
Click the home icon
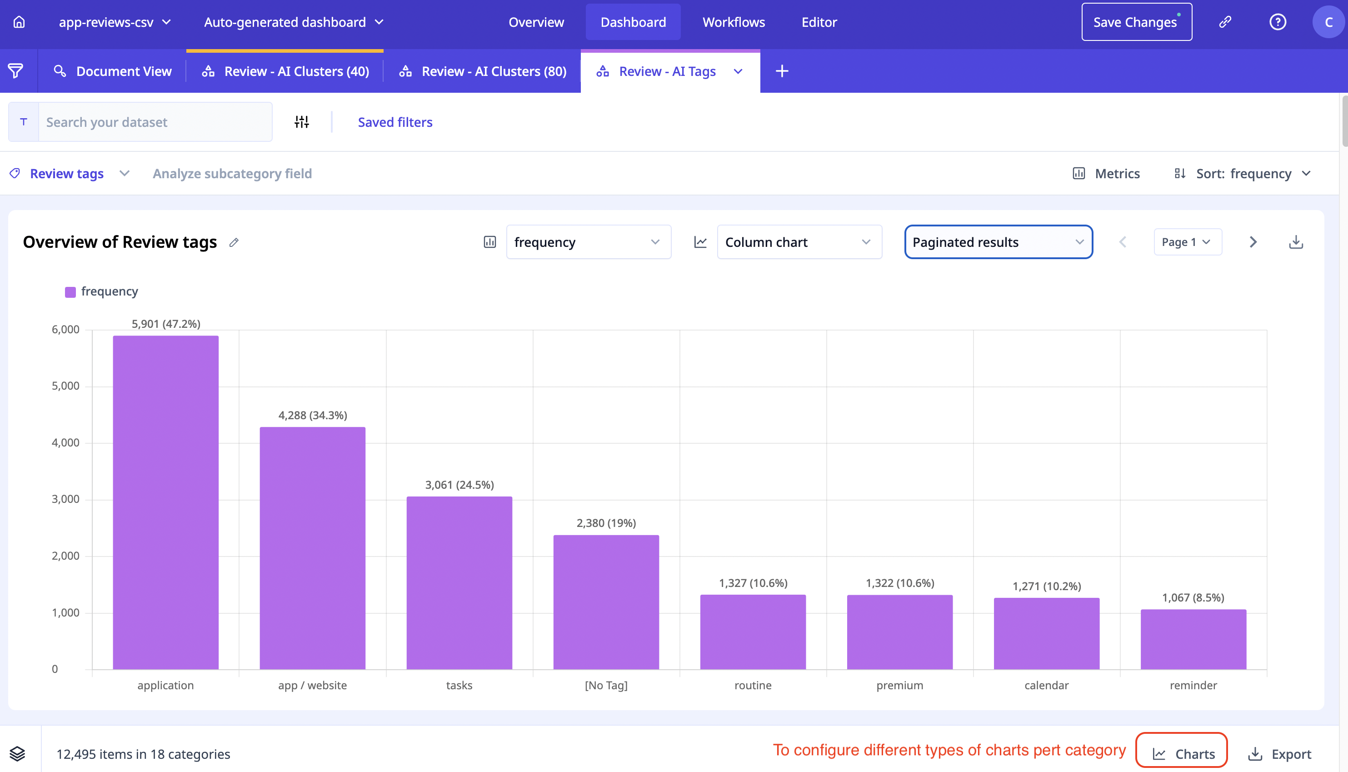(19, 22)
